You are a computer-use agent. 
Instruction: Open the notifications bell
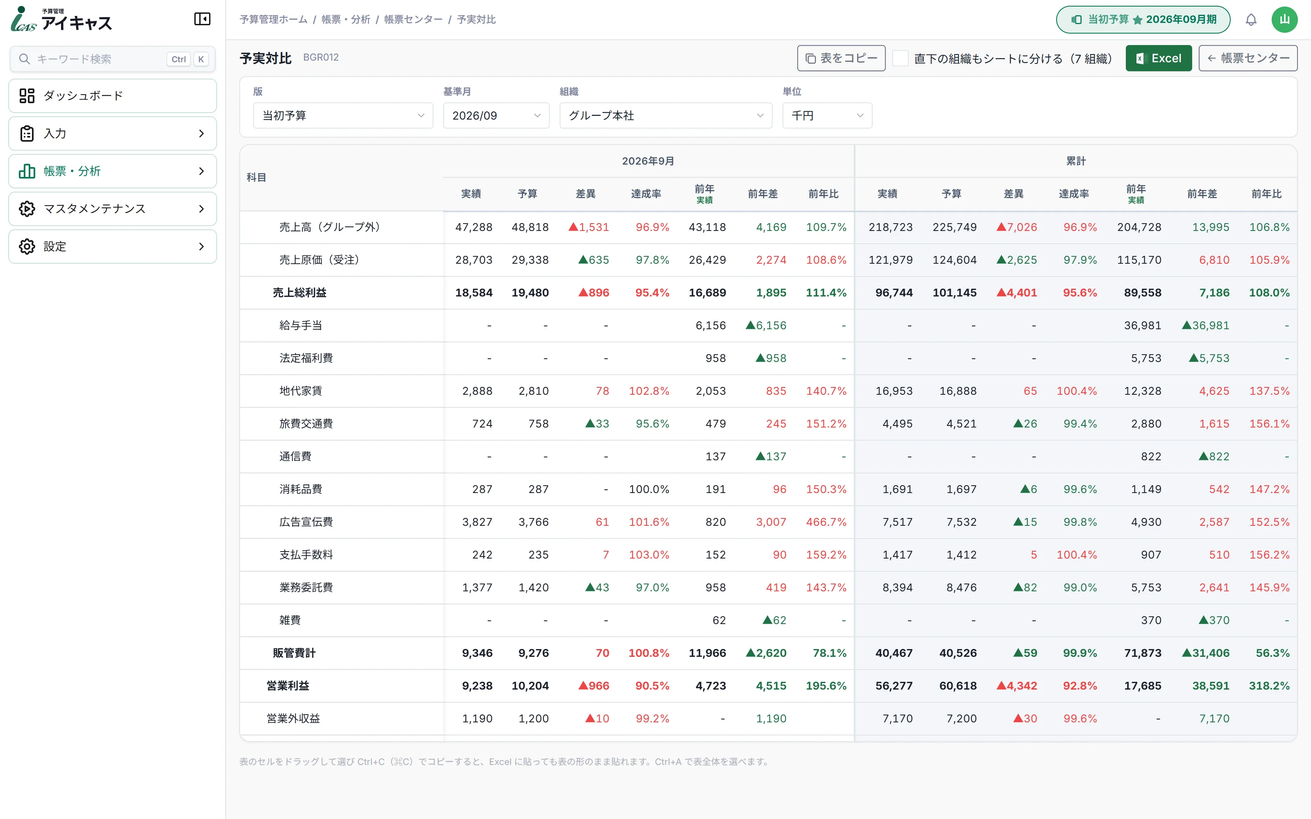1251,20
